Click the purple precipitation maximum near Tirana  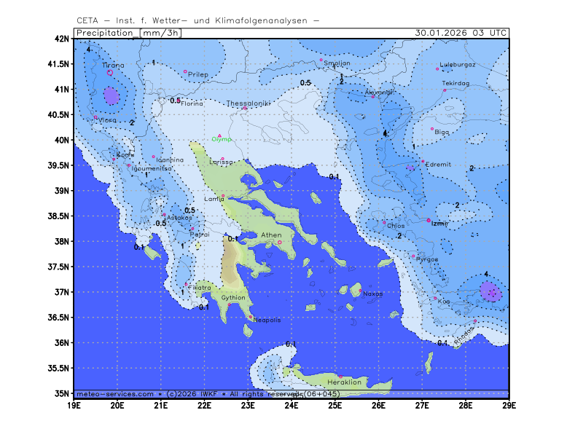pyautogui.click(x=111, y=95)
